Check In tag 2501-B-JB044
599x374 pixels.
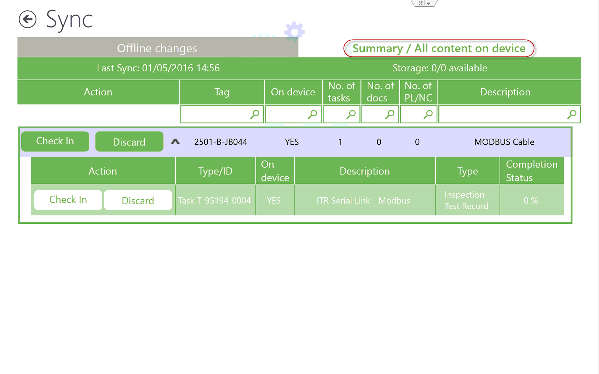pyautogui.click(x=55, y=141)
